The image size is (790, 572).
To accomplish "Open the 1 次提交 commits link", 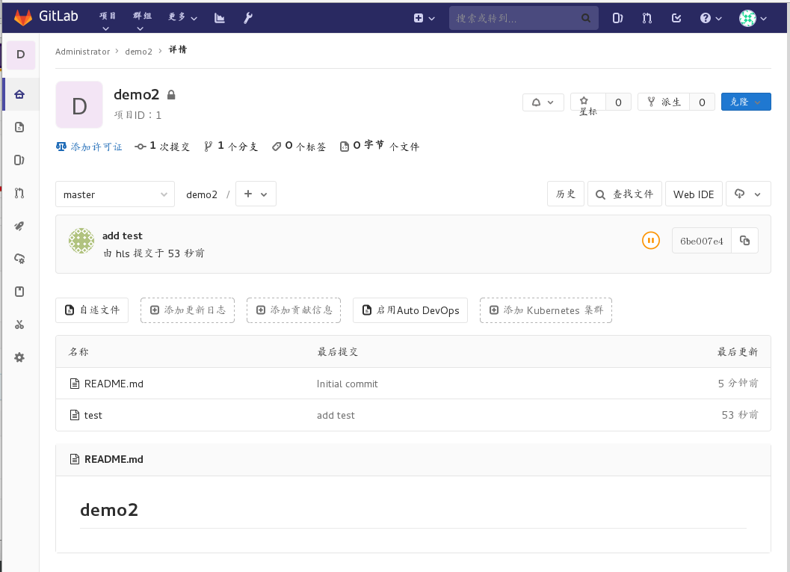I will coord(162,146).
